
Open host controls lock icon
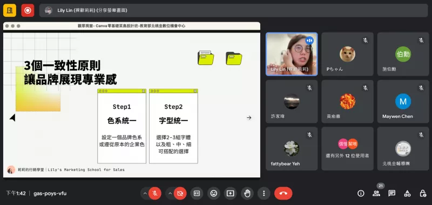(x=423, y=194)
